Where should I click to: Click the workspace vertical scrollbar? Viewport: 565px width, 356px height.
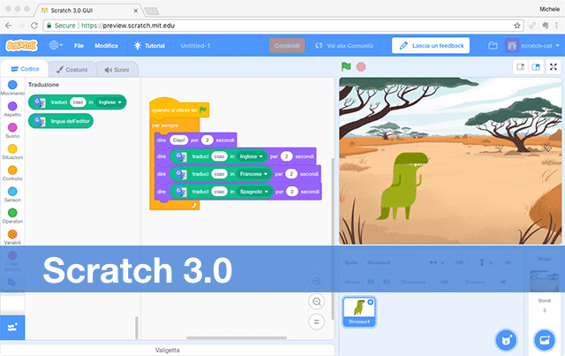332,238
